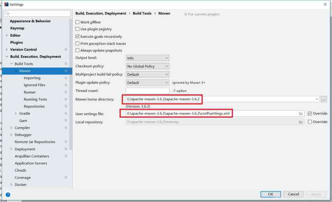
Task: Click the help question mark icon
Action: pyautogui.click(x=8, y=195)
